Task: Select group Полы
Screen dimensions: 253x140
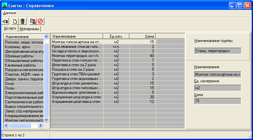Action: point(24,88)
